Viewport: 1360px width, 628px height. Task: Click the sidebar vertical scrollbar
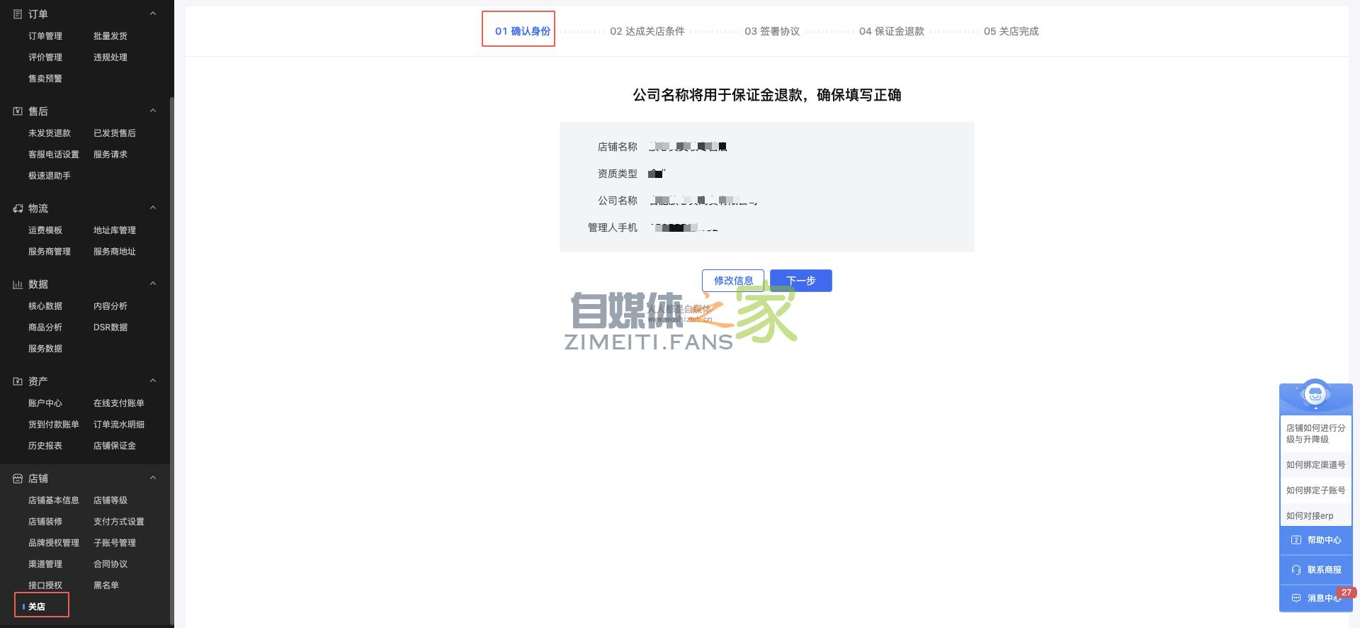click(172, 354)
